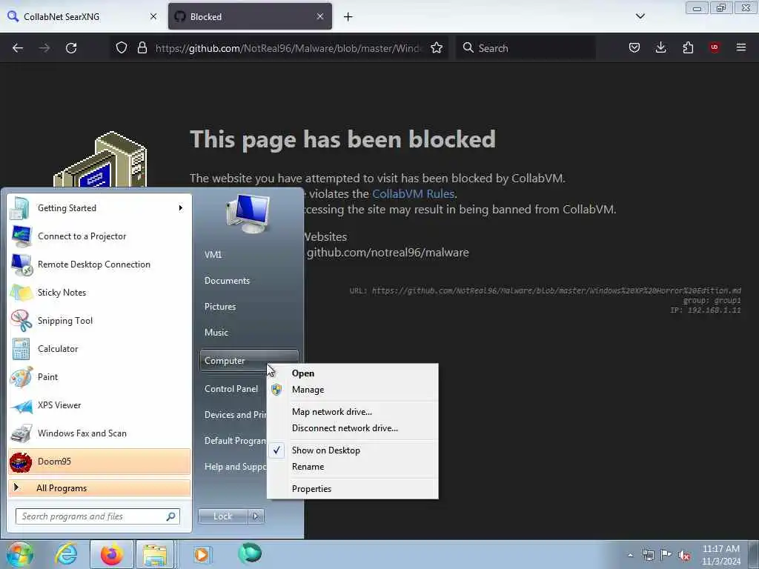Click the user account picture in Start menu

248,213
